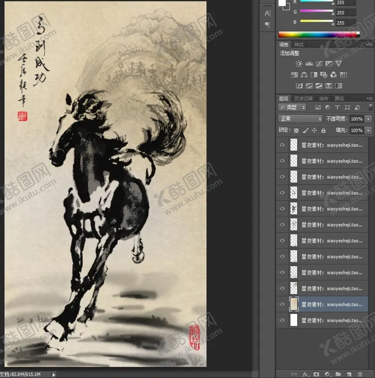375x378 pixels.
Task: Add a Curves adjustment layer
Action: click(x=319, y=64)
